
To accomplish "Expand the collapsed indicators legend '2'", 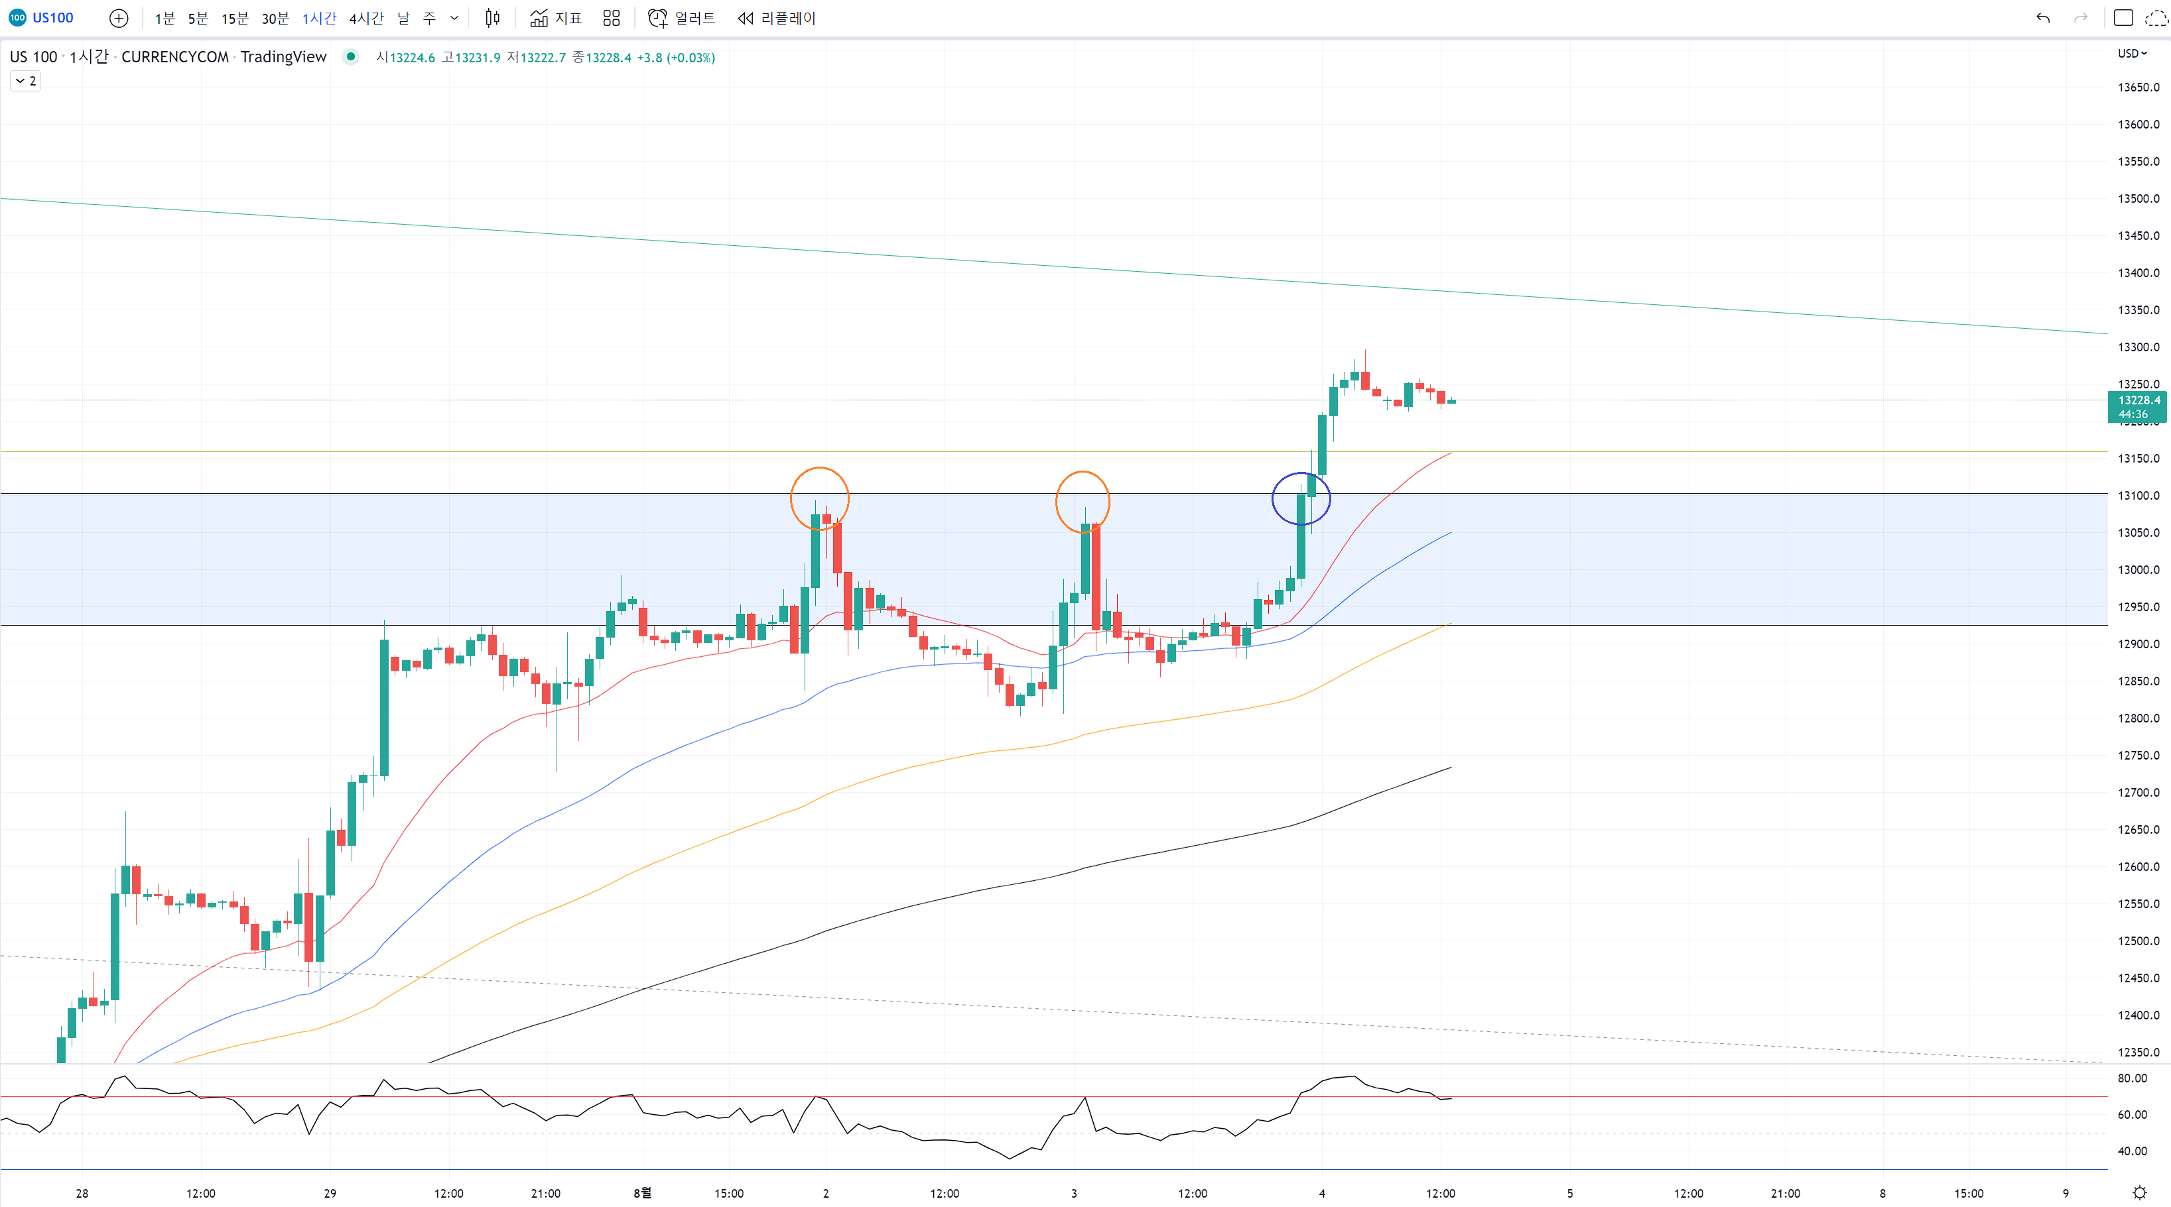I will (x=25, y=81).
